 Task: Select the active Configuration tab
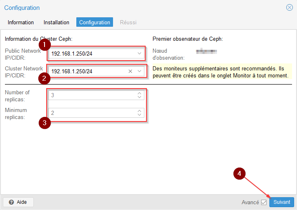94,22
